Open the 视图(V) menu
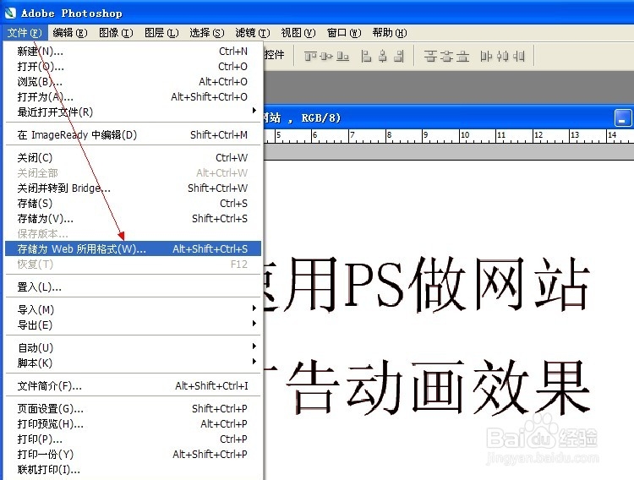 [x=298, y=33]
